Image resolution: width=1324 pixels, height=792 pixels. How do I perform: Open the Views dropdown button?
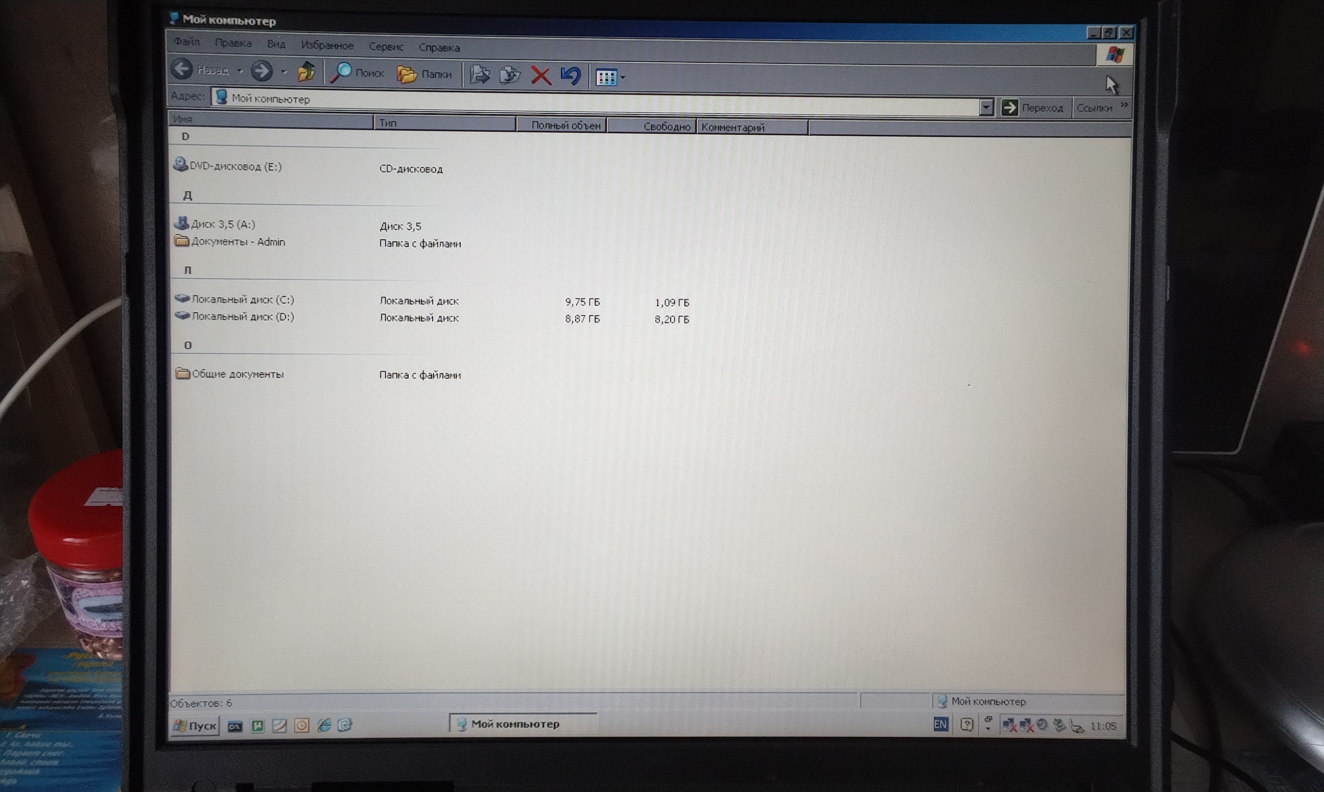[x=610, y=78]
